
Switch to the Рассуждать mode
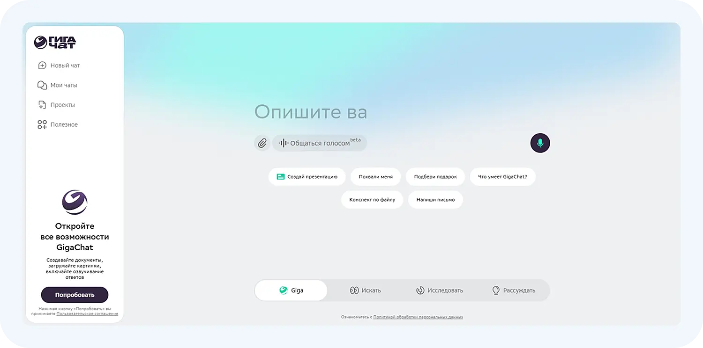[514, 290]
